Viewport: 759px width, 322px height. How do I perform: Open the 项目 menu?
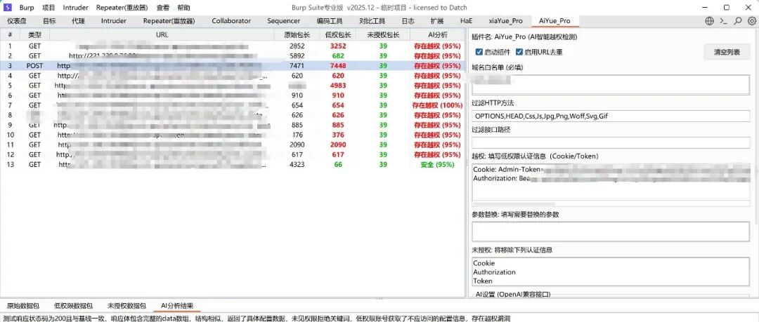pos(49,8)
